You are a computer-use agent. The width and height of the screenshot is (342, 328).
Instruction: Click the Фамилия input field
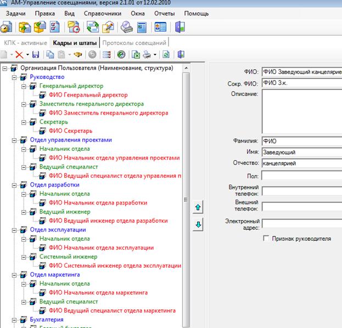point(301,141)
